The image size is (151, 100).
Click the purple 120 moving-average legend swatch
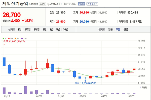pyautogui.click(x=22, y=38)
